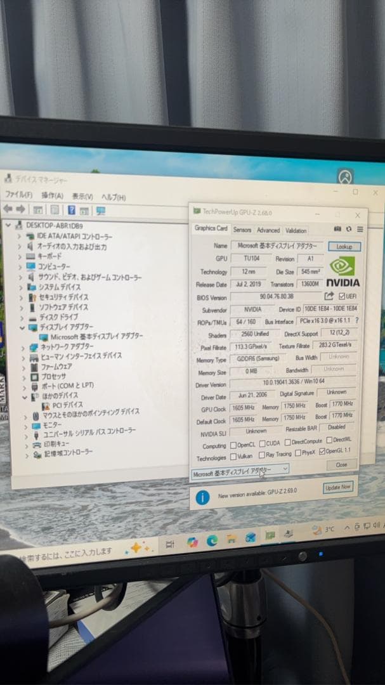385x685 pixels.
Task: Select the ファームウェア tree item
Action: (x=51, y=367)
